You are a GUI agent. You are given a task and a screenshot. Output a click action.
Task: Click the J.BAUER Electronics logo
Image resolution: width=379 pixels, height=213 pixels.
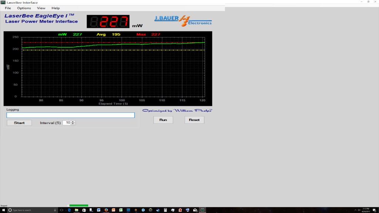click(x=183, y=20)
